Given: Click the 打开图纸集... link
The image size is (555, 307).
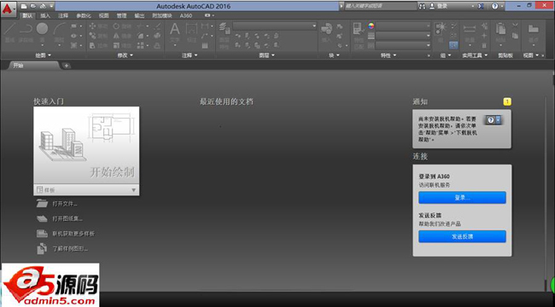Looking at the screenshot, I should (67, 219).
